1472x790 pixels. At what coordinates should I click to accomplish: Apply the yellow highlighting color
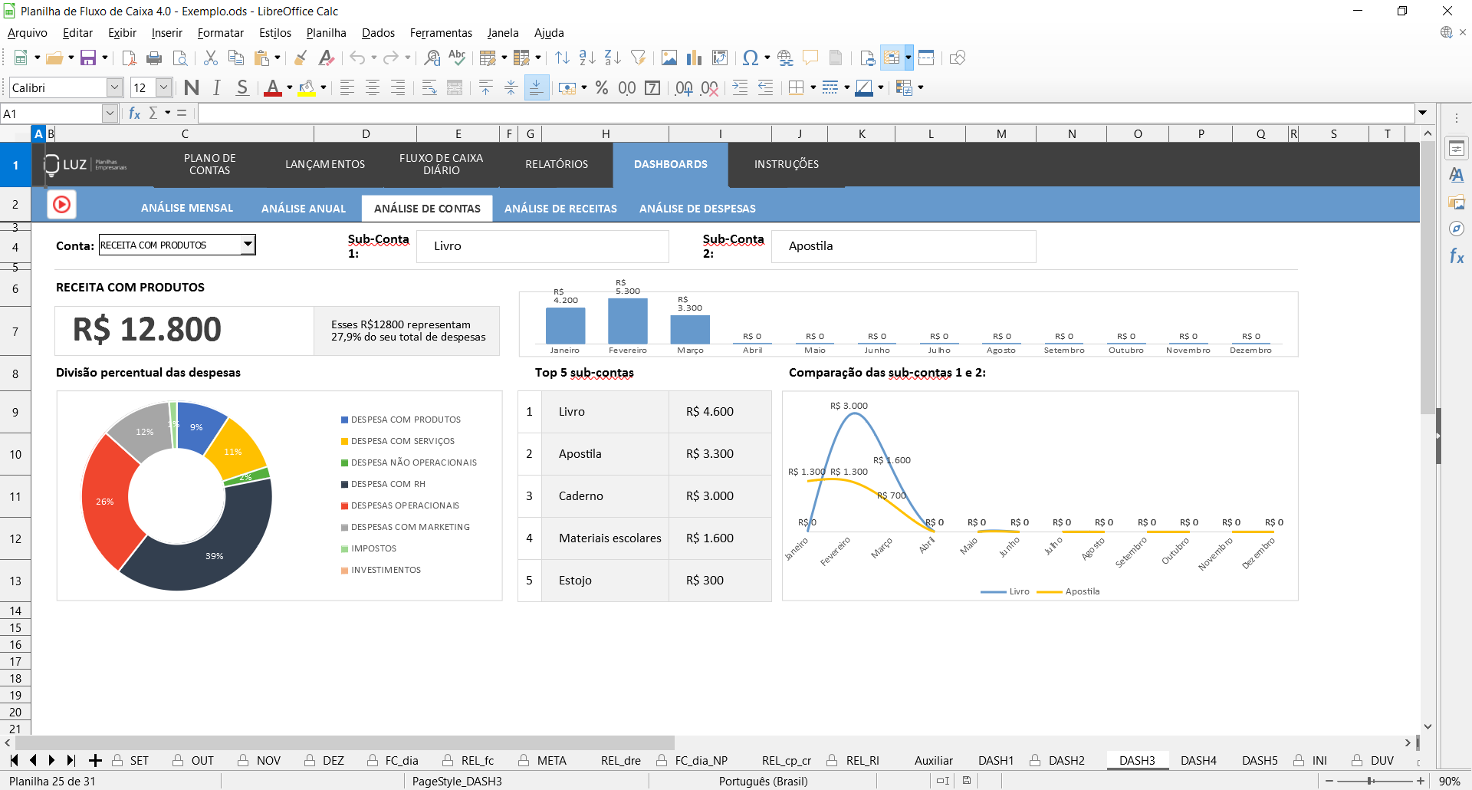pos(307,88)
